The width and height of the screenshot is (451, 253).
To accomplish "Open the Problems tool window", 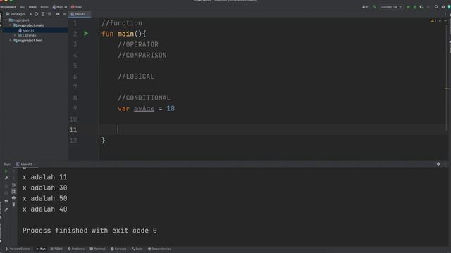I will (76, 249).
